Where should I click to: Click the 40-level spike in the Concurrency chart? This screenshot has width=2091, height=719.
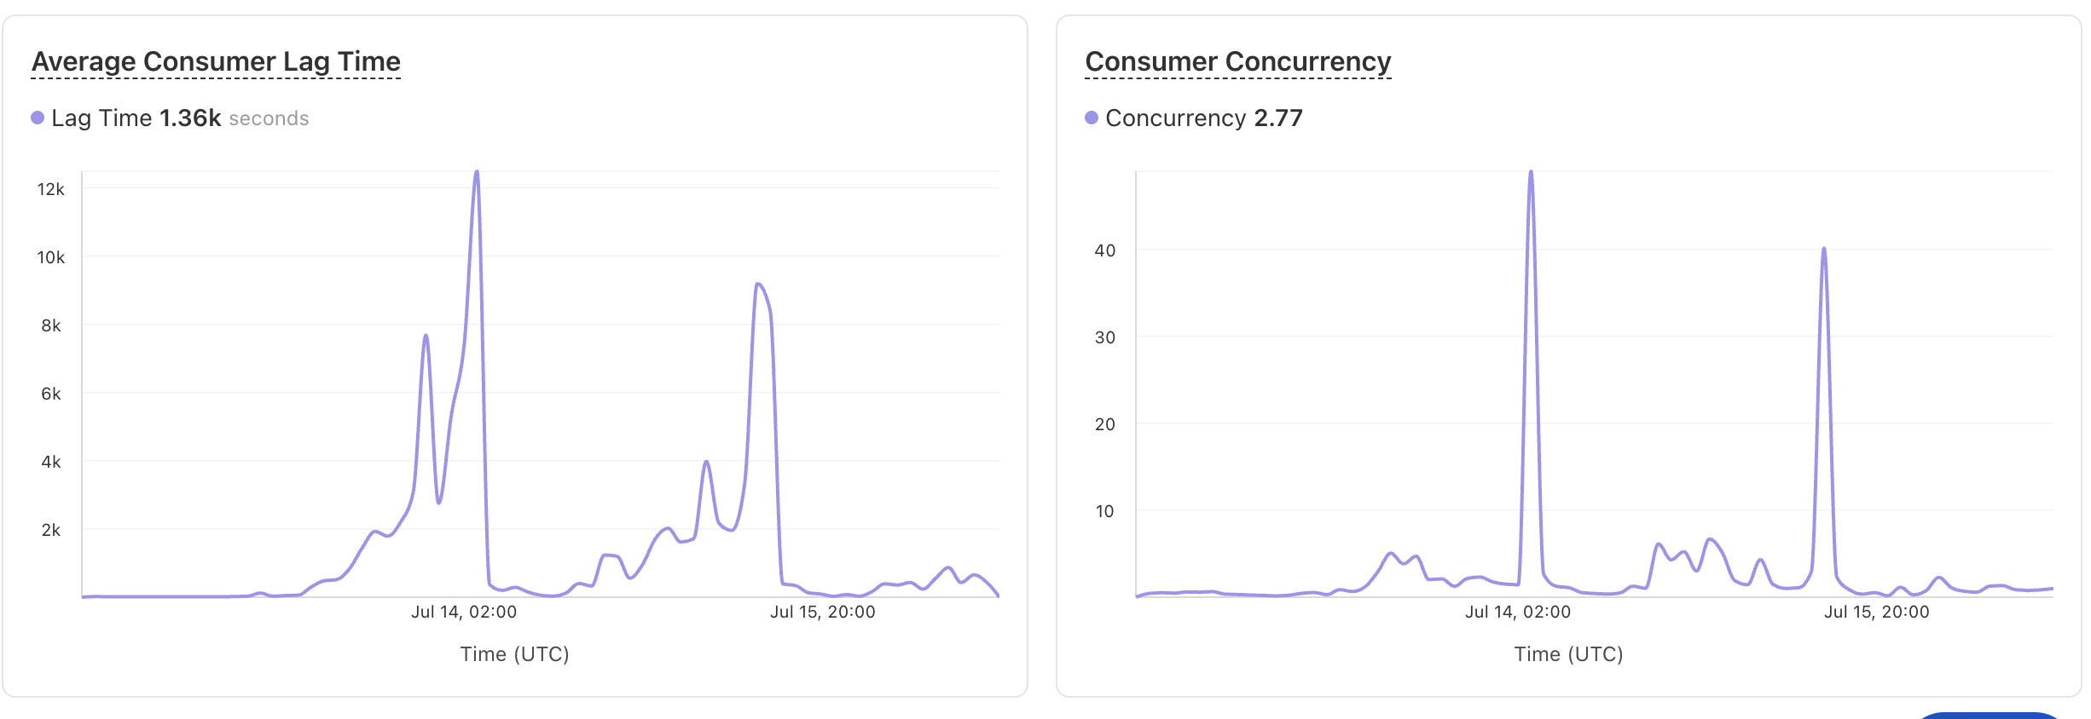[x=1823, y=250]
